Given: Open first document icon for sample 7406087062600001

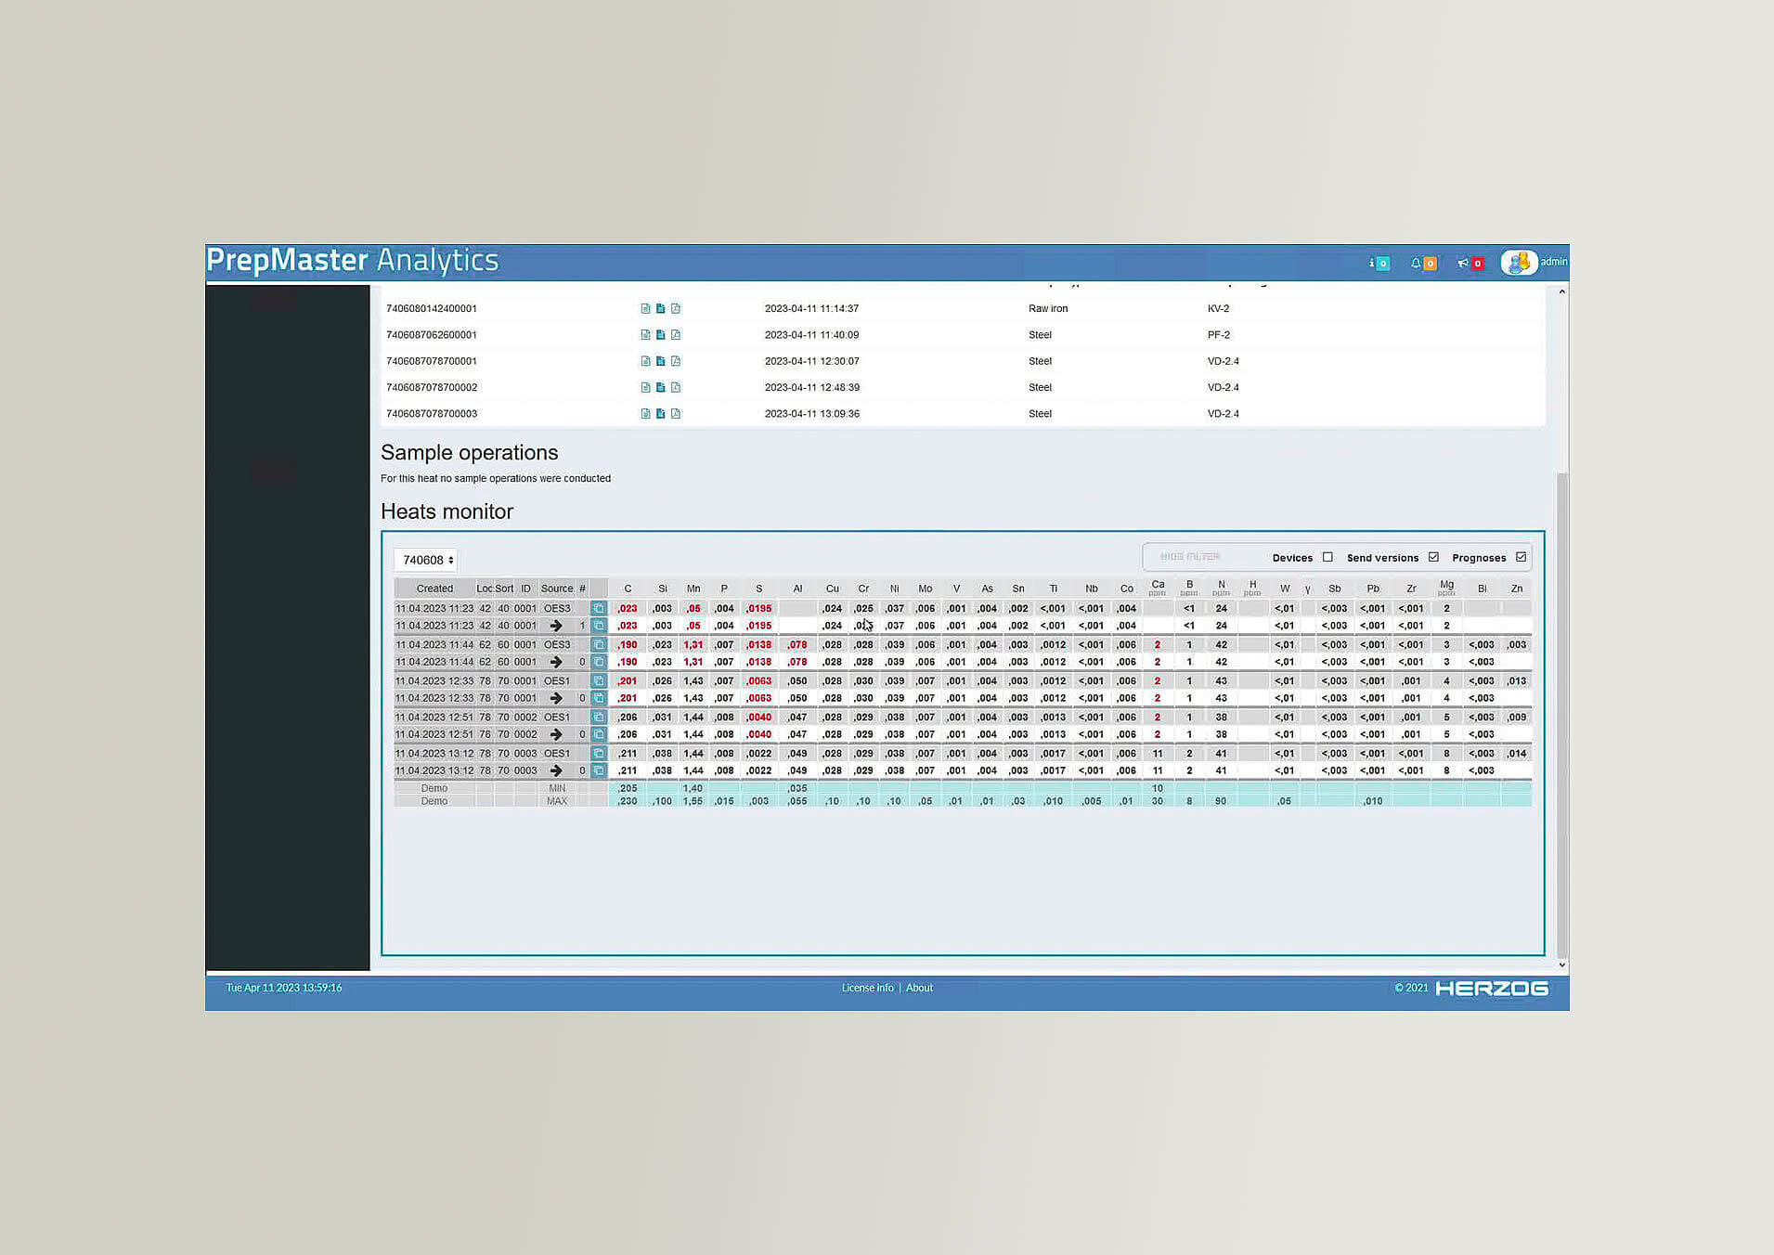Looking at the screenshot, I should 645,335.
